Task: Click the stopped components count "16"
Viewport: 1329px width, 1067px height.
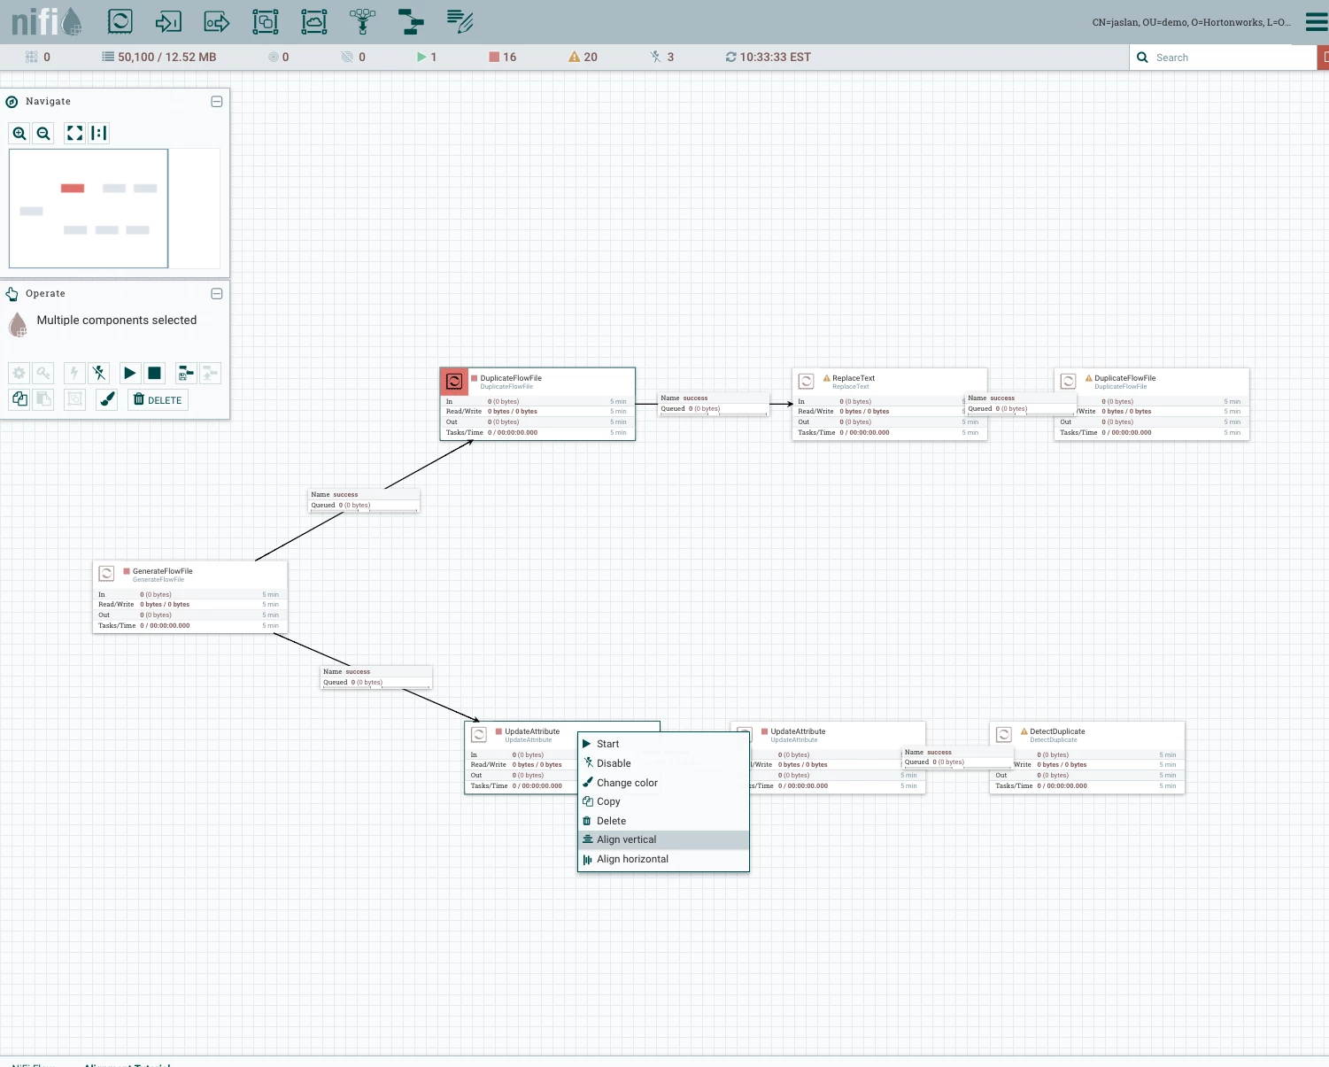Action: point(509,57)
